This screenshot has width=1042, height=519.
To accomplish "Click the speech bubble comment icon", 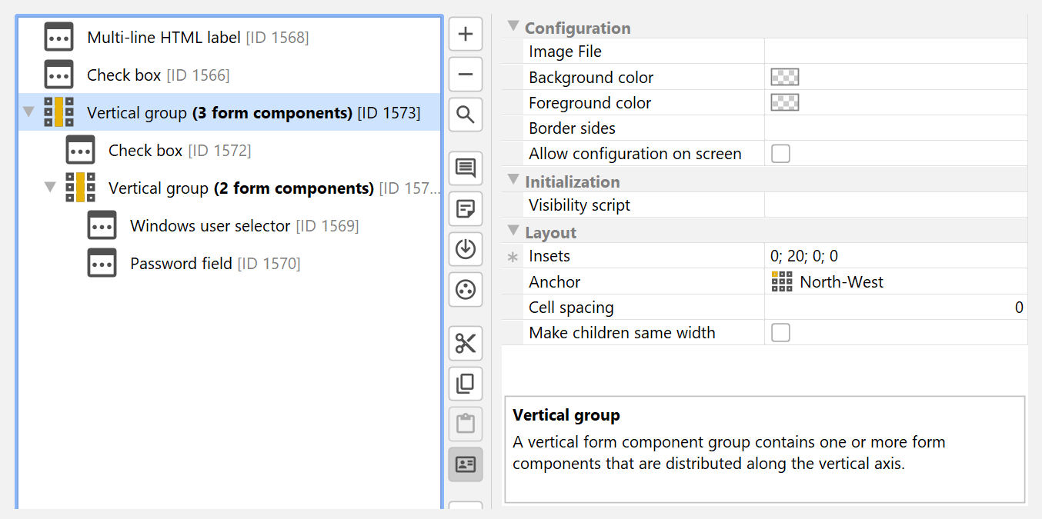I will 466,168.
